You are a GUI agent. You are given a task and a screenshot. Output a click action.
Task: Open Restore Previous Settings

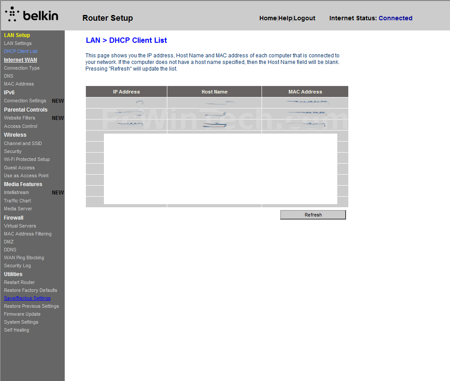31,306
